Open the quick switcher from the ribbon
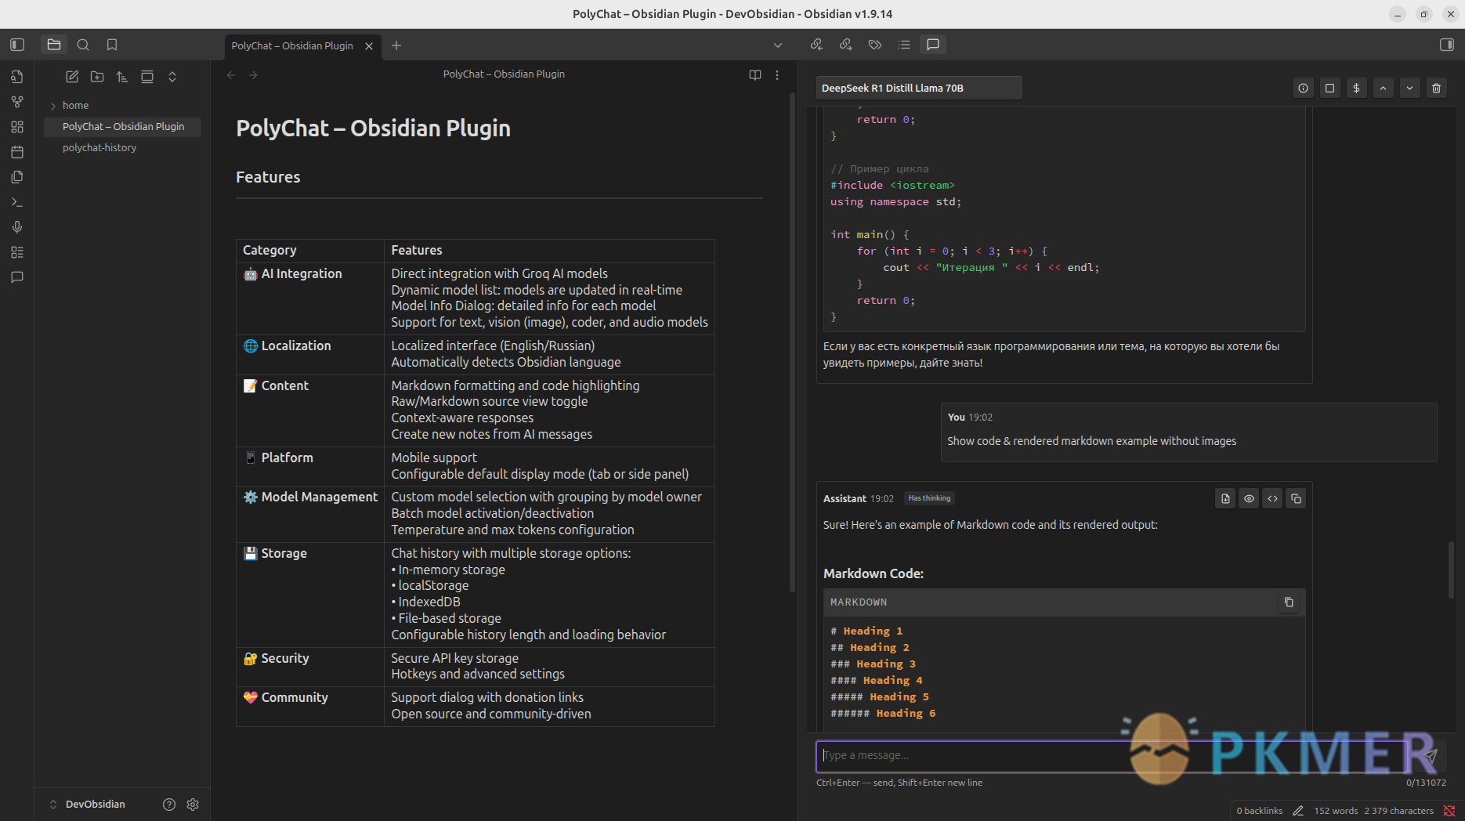 17,77
